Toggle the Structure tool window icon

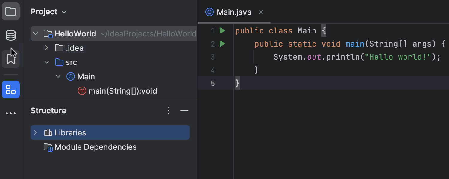(11, 89)
